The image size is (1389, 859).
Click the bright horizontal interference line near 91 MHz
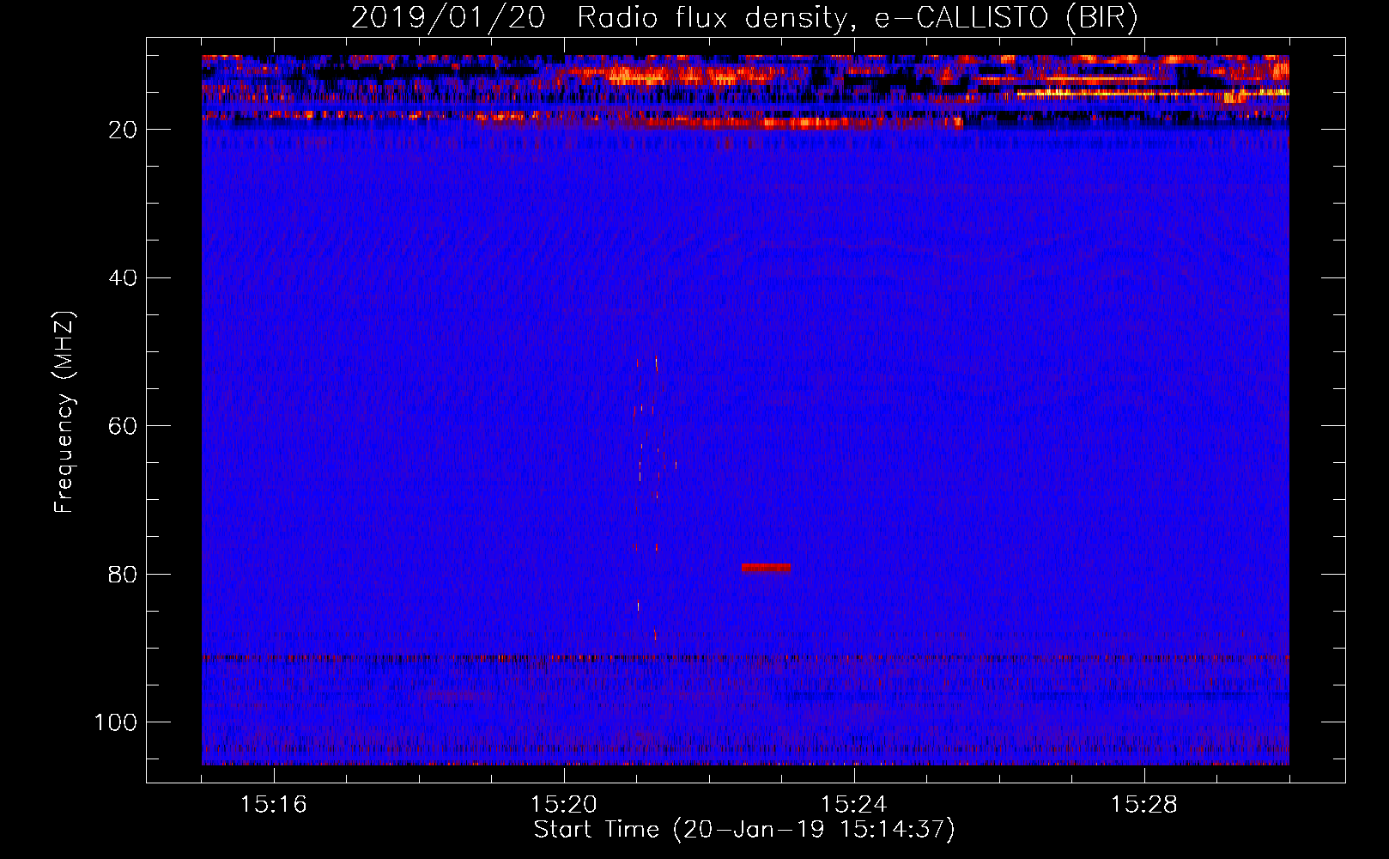745,659
